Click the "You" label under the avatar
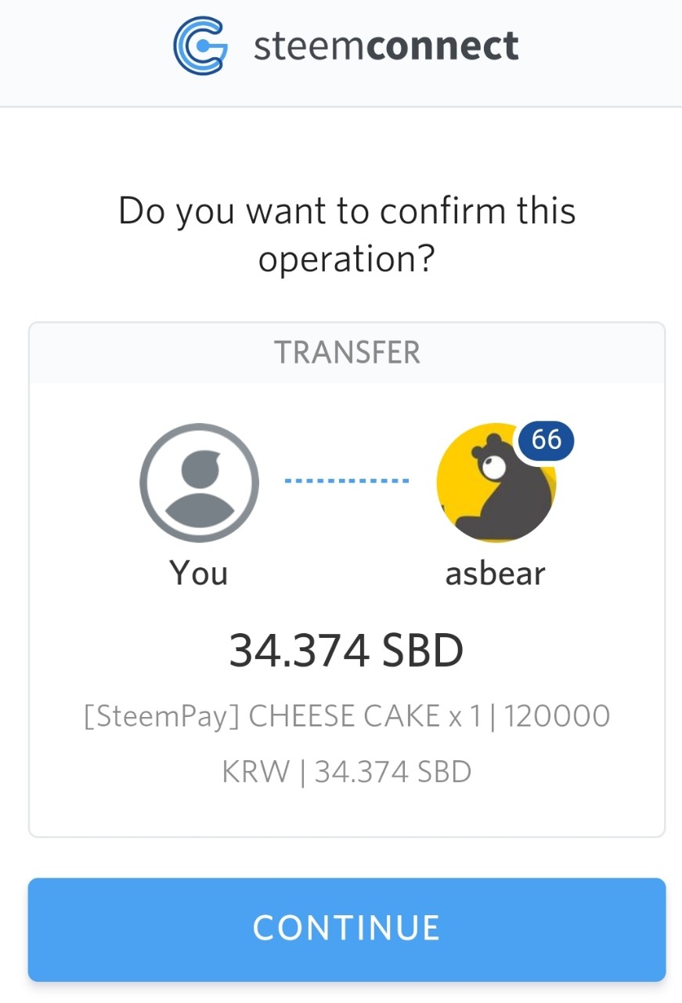 (199, 574)
